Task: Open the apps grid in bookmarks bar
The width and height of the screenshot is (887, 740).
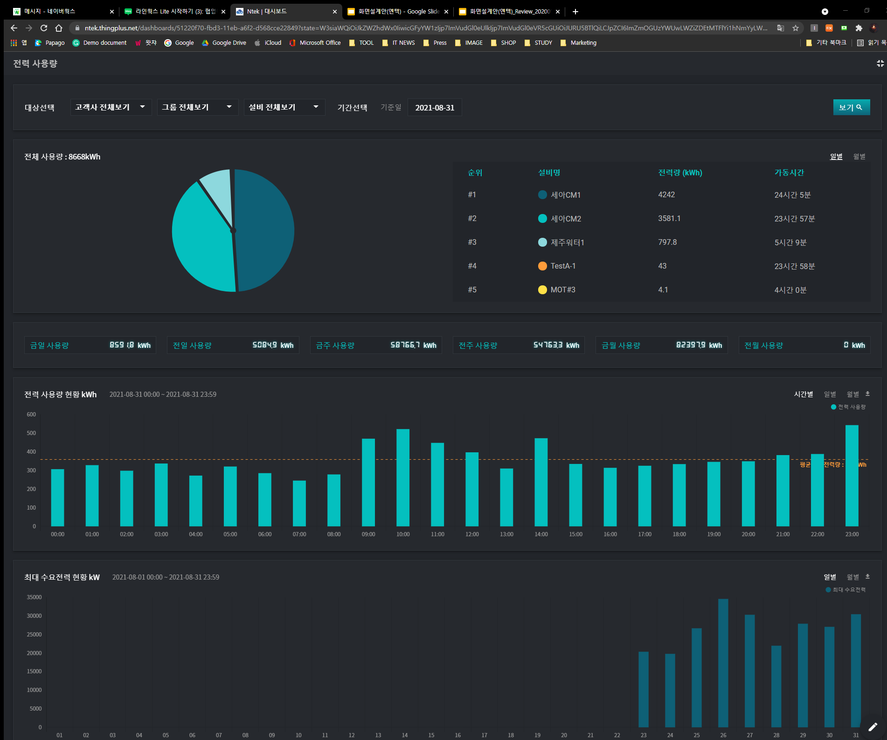Action: pyautogui.click(x=14, y=42)
